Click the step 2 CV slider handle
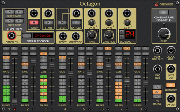The height and width of the screenshot is (112, 180). (33, 62)
